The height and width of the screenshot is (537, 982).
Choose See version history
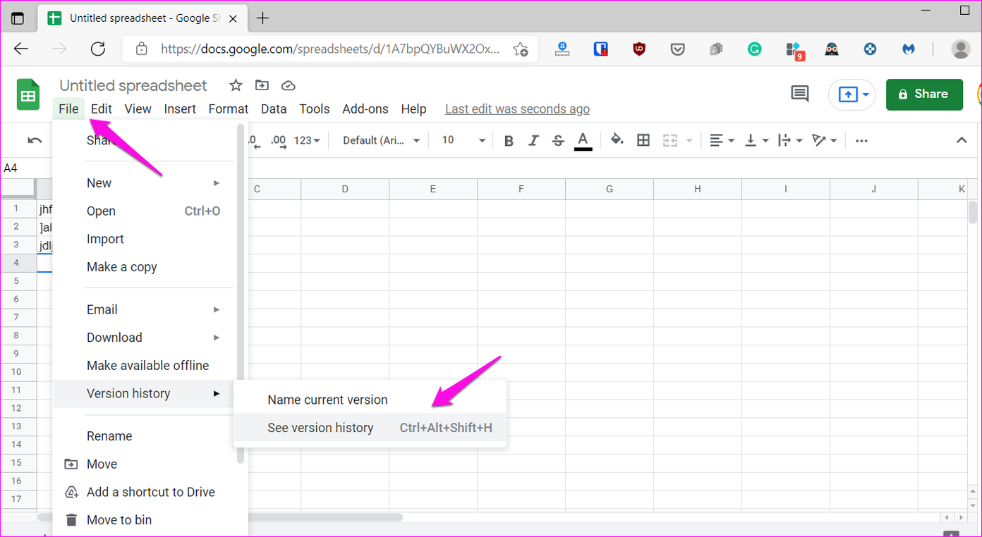(370, 427)
